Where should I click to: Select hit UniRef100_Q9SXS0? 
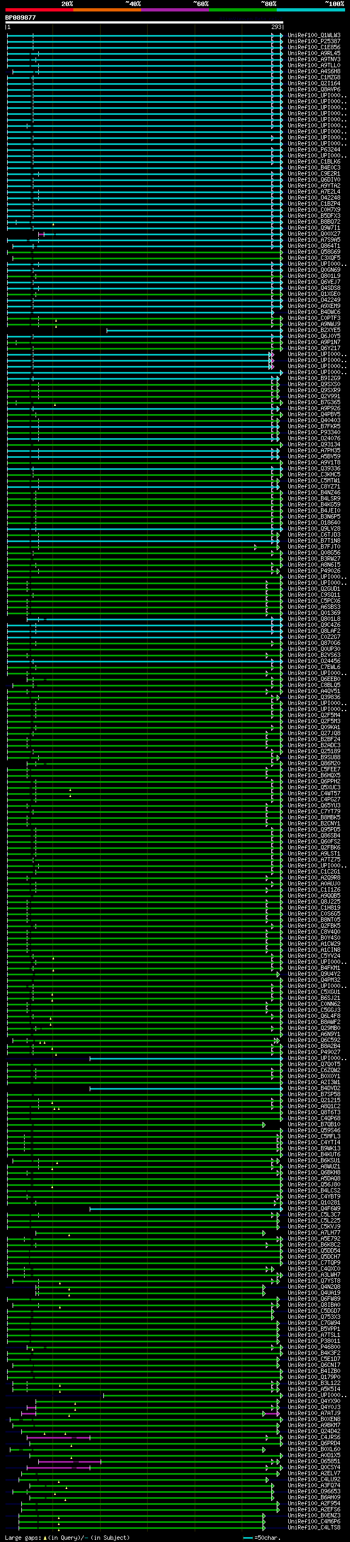(x=314, y=385)
